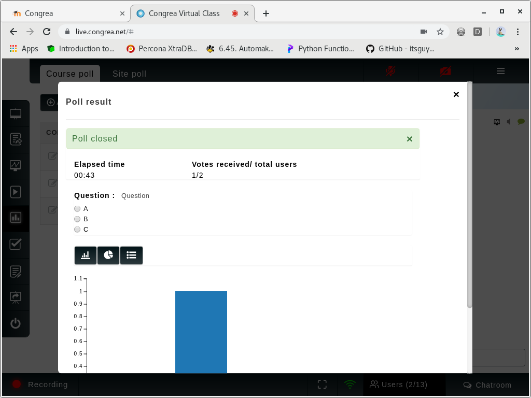Expand the bookmarks overflow chevron

516,48
